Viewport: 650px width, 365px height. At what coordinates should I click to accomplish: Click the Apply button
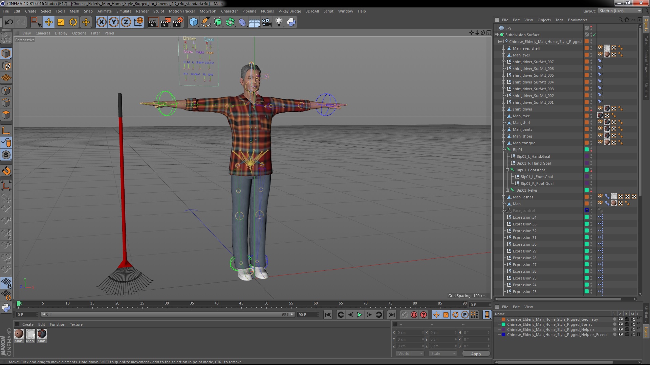476,354
